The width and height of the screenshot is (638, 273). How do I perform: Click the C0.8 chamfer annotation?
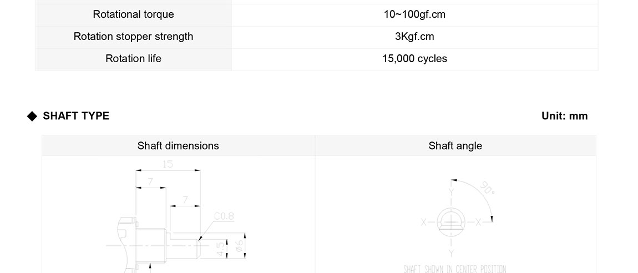(x=224, y=216)
